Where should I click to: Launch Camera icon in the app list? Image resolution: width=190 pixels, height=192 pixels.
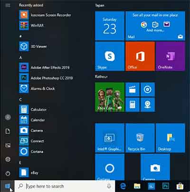[x=24, y=130]
